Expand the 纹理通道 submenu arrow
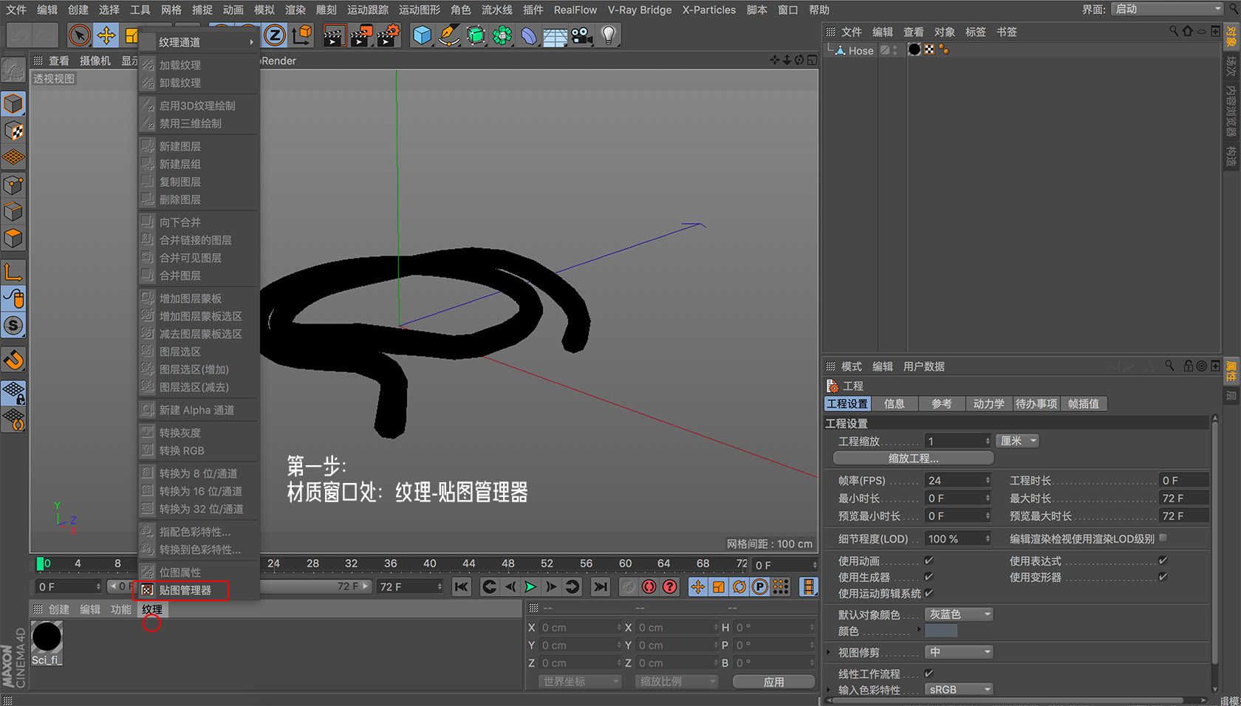The width and height of the screenshot is (1241, 706). 252,42
